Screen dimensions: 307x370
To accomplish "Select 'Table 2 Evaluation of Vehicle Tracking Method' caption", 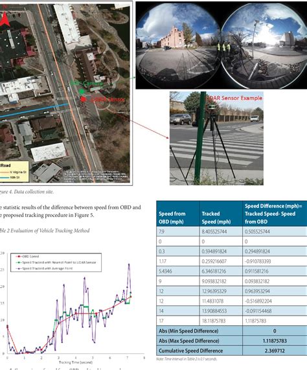I will pos(45,231).
